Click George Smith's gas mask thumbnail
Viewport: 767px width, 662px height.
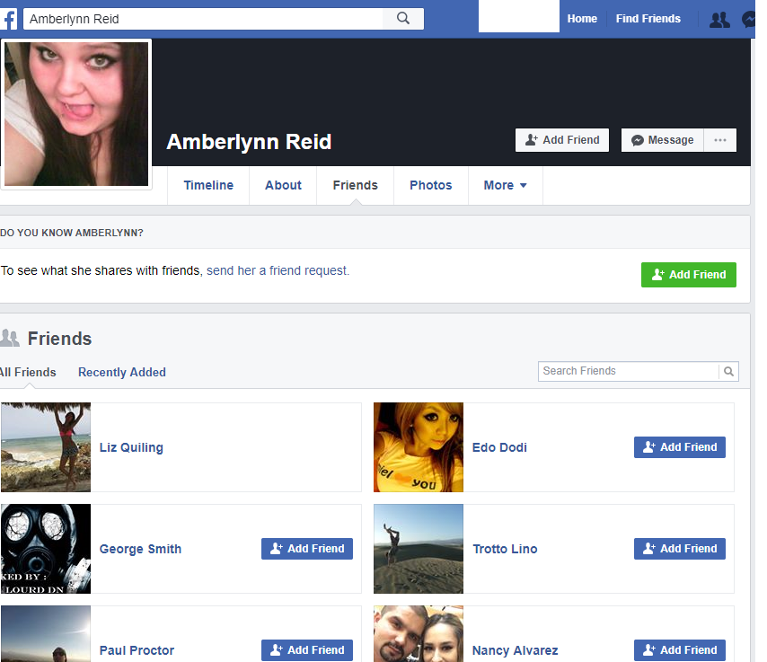pyautogui.click(x=46, y=549)
